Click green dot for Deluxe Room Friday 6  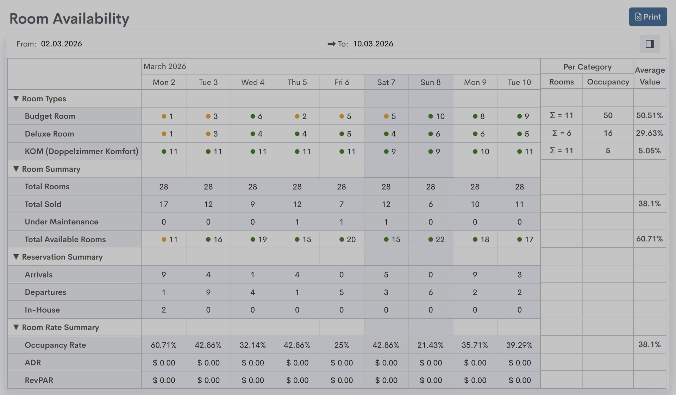(342, 134)
